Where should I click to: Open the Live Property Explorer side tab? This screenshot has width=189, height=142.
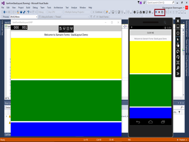[x=187, y=66]
